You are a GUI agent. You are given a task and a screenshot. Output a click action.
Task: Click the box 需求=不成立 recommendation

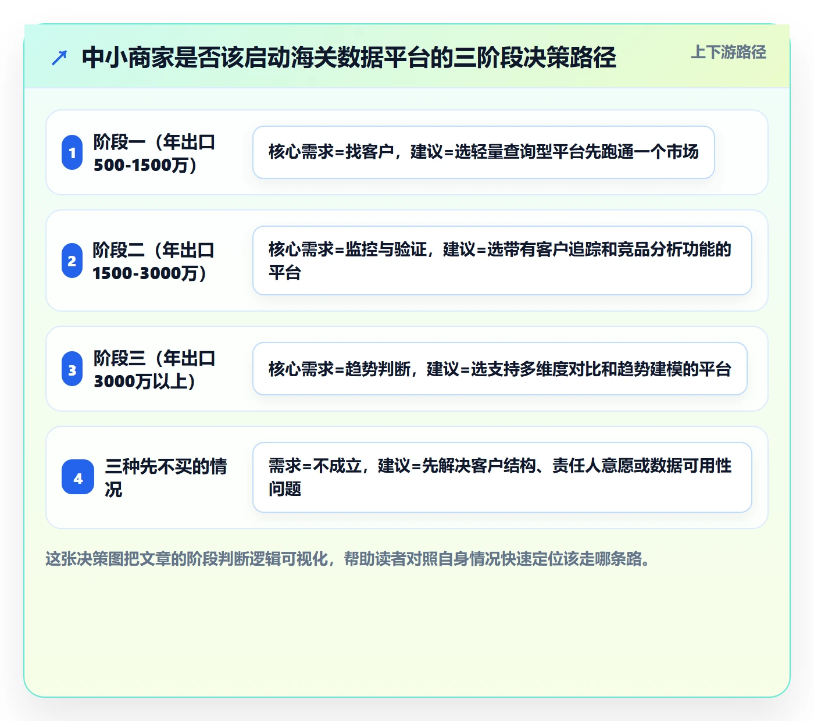(502, 477)
